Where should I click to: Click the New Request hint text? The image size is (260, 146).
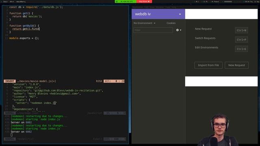point(203,29)
